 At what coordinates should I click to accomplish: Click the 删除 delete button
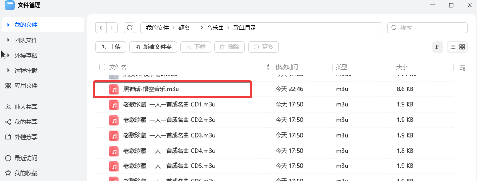coord(230,47)
